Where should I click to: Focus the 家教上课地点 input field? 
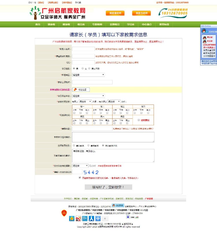(92, 82)
